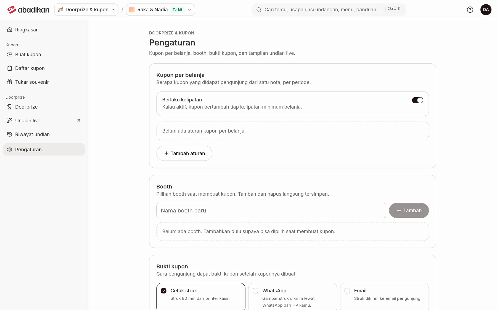Screen dimensions: 497x310
Task: Click the search magnifier icon
Action: tap(259, 10)
